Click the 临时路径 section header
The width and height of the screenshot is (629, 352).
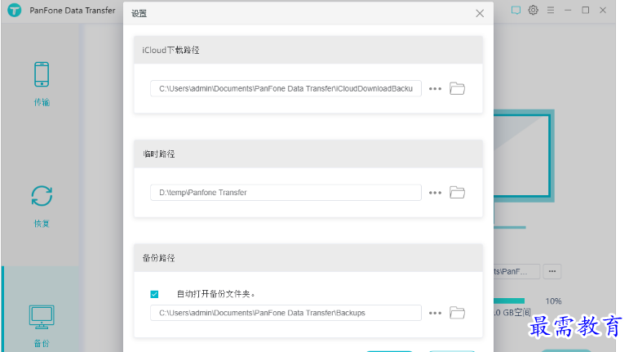pos(308,154)
